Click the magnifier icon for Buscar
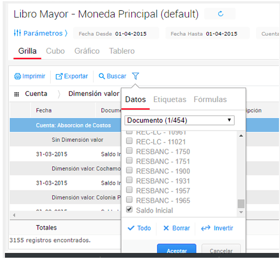 [102, 76]
